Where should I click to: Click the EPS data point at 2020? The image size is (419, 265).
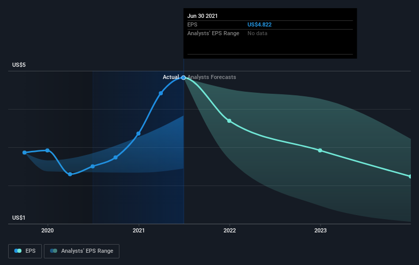click(47, 150)
